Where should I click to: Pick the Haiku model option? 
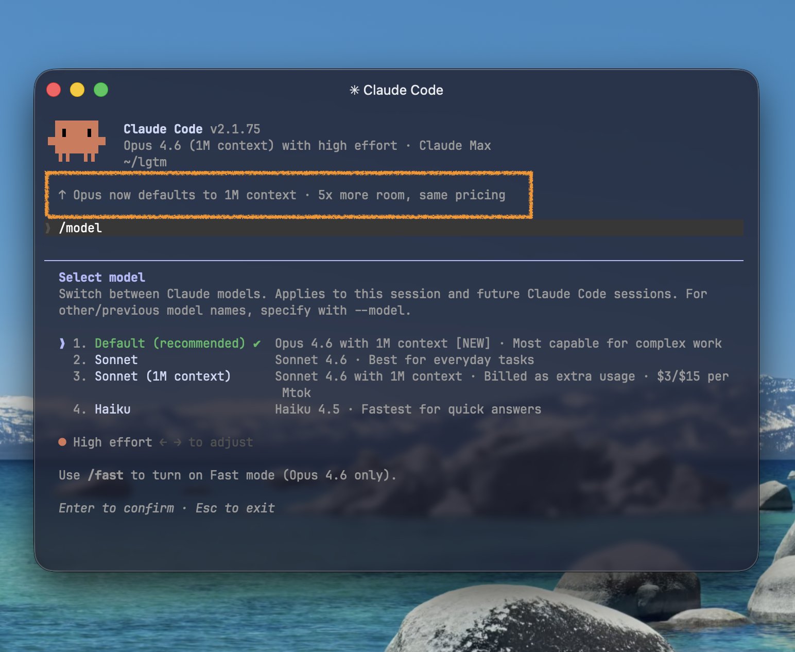[113, 409]
